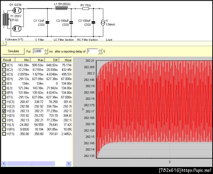Click the results table scroll-right arrow
213x174 pixels.
pos(69,164)
